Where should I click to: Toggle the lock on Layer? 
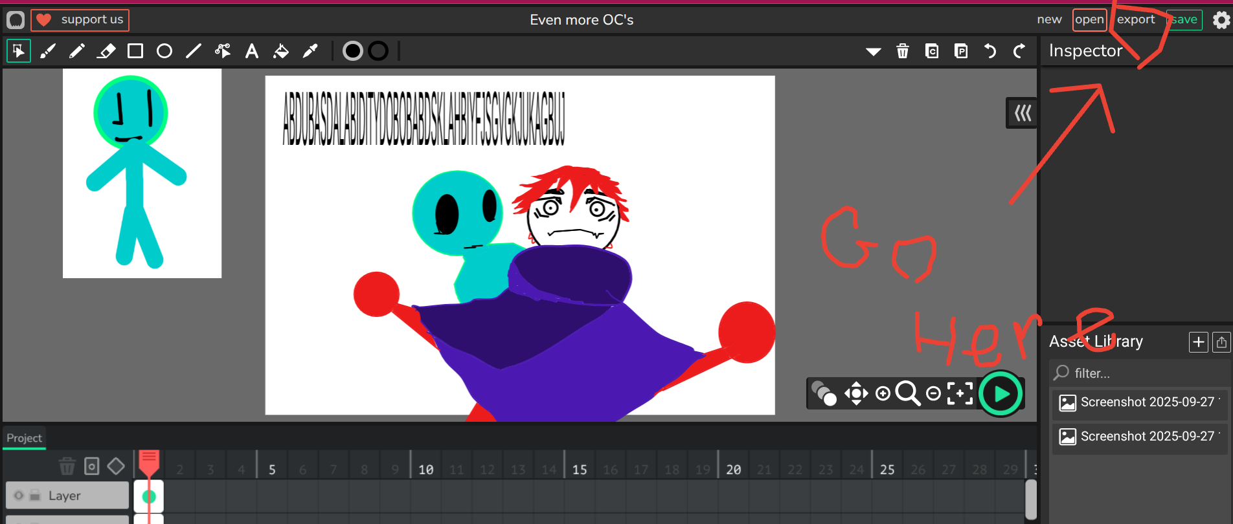pos(35,496)
